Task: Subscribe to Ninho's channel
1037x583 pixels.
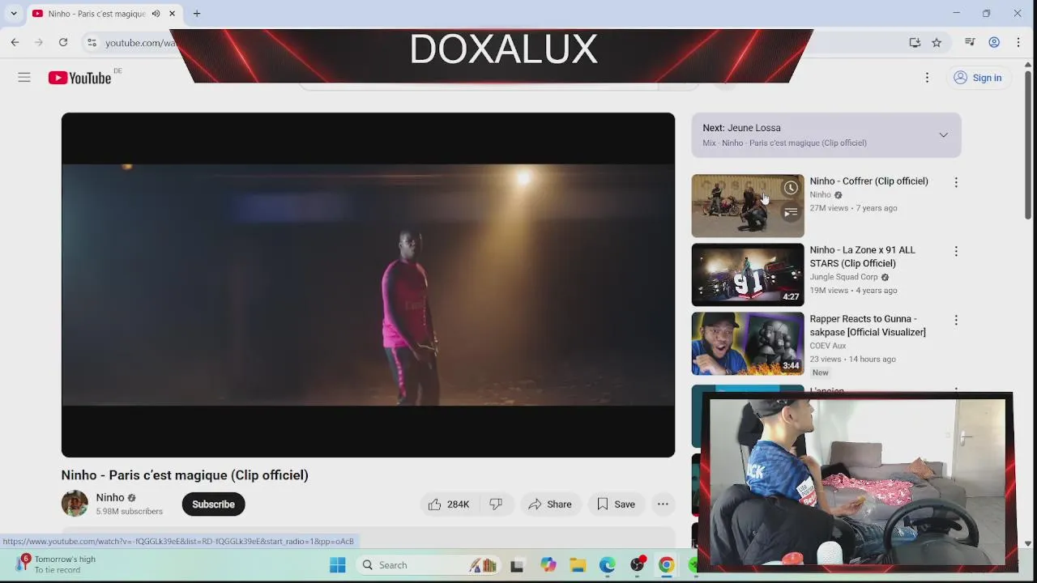Action: point(213,504)
